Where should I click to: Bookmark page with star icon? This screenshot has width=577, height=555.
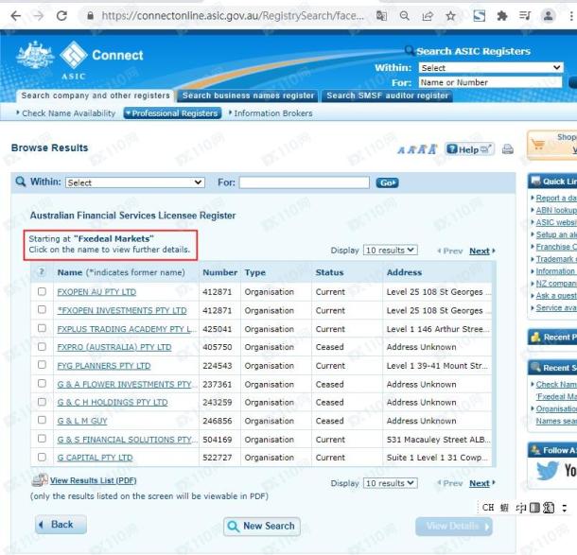pos(450,16)
